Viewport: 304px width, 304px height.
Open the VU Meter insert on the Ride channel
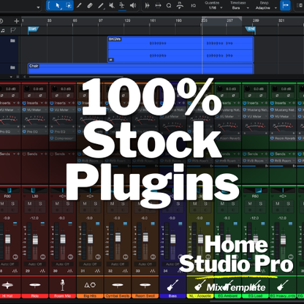[x=35, y=110]
